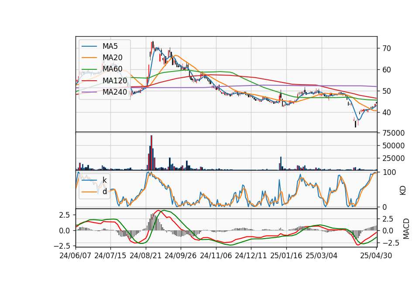Click the price axis value 60

386,70
